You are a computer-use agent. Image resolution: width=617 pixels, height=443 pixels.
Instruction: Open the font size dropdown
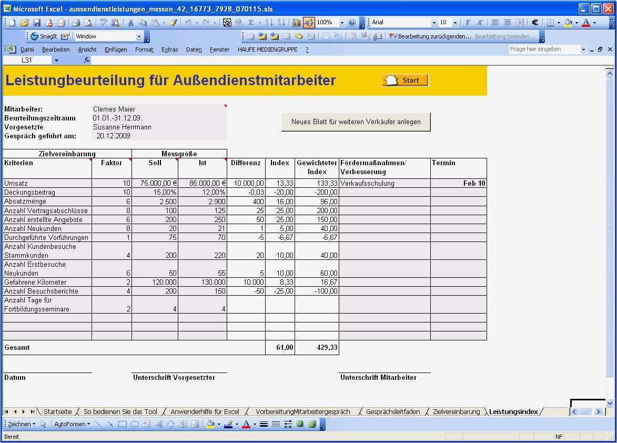(456, 23)
